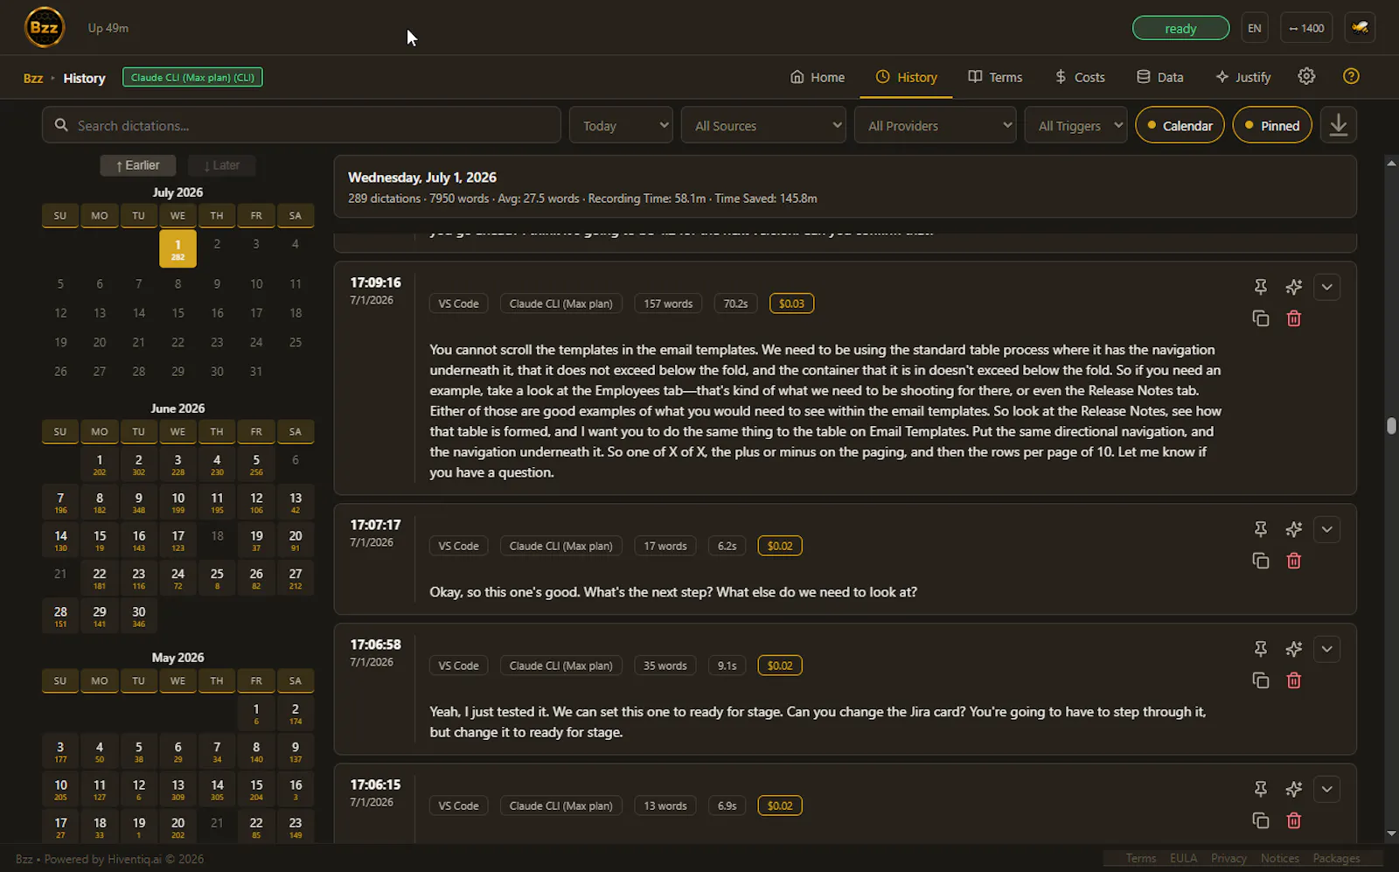The height and width of the screenshot is (872, 1399).
Task: Toggle the Calendar view filter
Action: tap(1180, 125)
